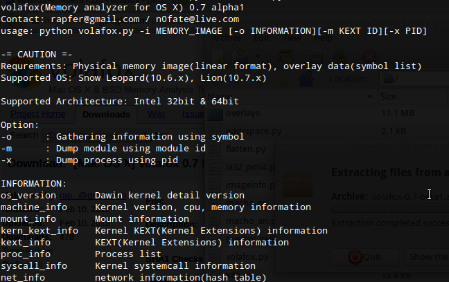Select ia32_pml4 file in archive list
Screen dimensions: 449x282
(x=250, y=167)
